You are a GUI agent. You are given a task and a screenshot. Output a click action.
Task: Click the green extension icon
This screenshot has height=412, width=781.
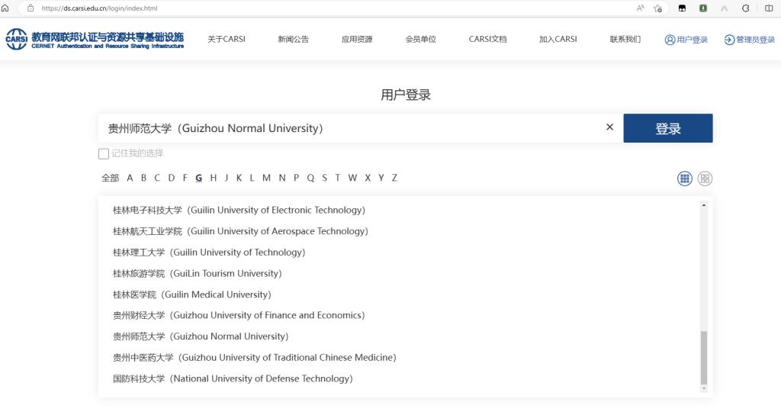coord(702,8)
